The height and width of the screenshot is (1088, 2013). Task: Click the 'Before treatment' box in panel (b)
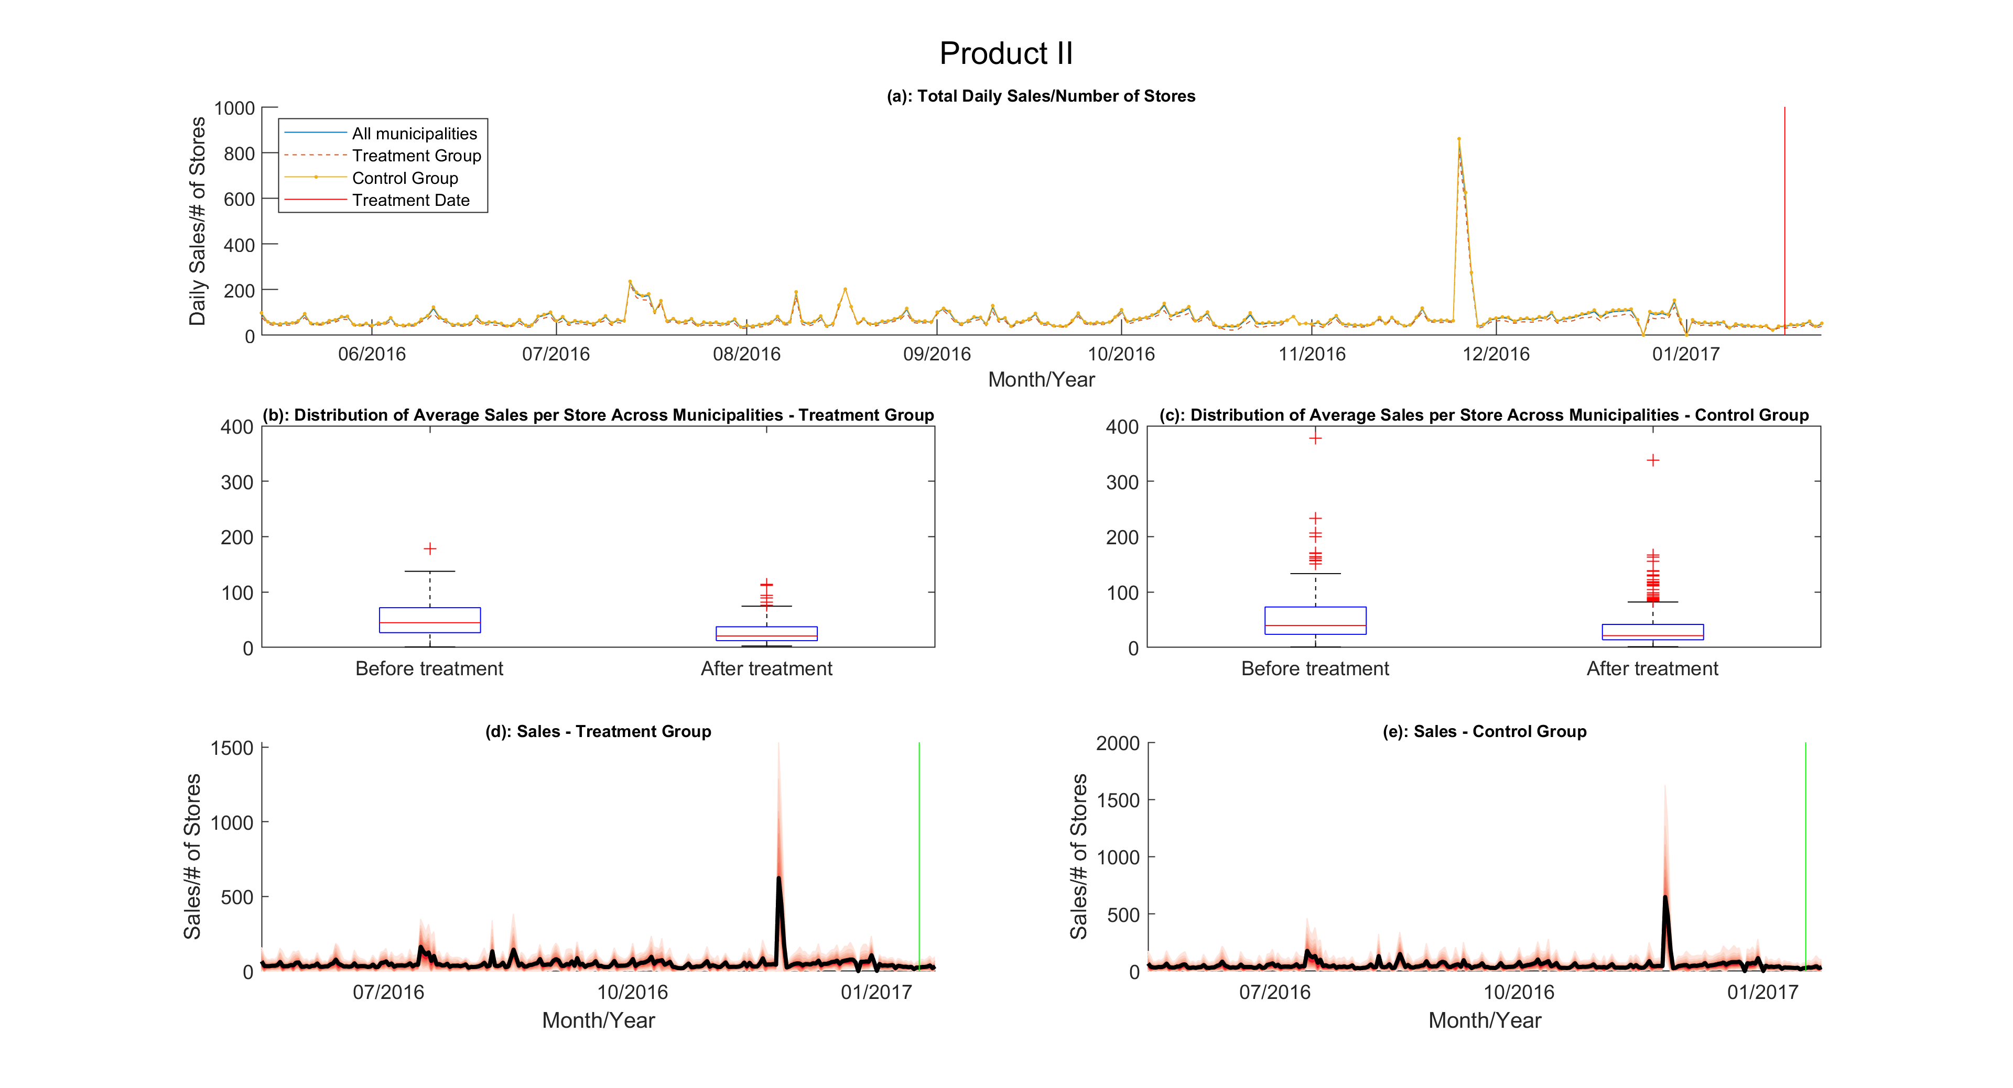pos(430,620)
